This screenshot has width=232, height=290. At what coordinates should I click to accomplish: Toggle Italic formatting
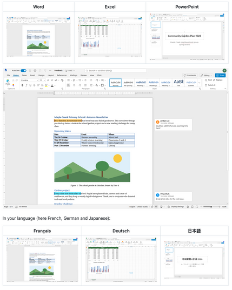(26, 85)
